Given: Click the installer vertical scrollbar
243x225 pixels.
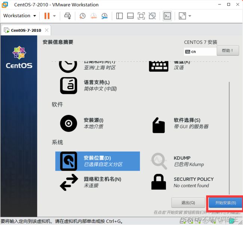Looking at the screenshot, I should [x=229, y=138].
